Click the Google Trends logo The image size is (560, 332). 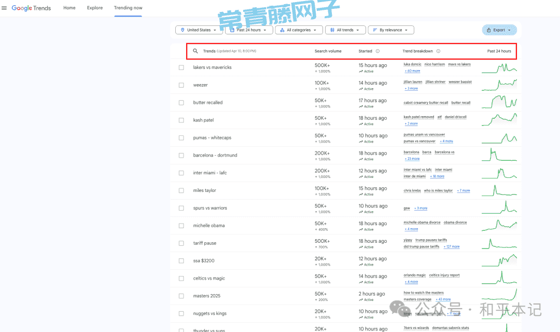point(32,8)
